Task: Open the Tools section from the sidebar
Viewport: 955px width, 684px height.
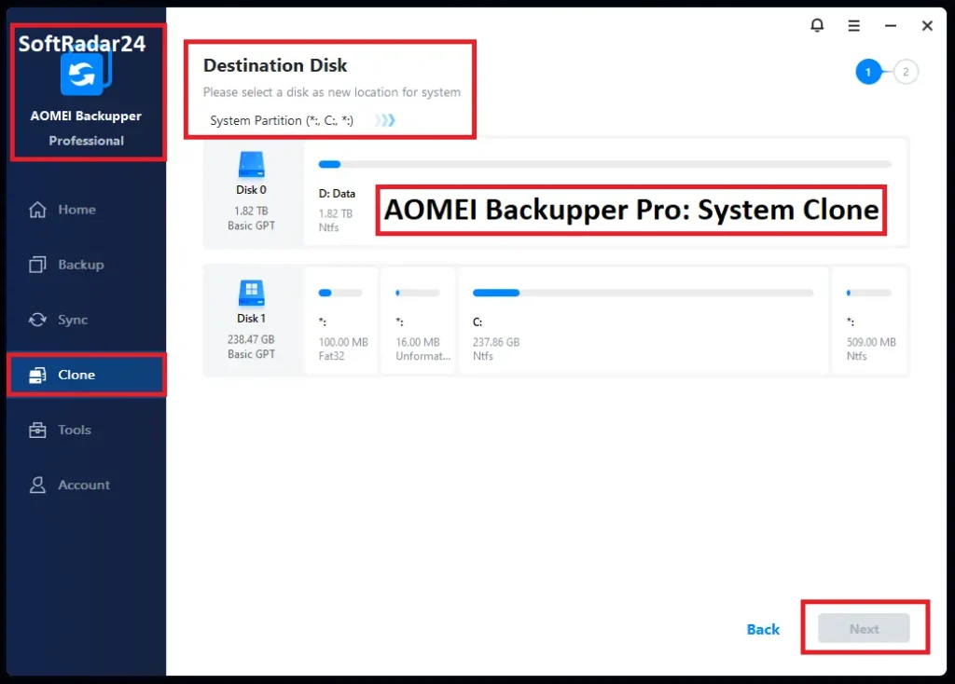Action: (x=65, y=430)
